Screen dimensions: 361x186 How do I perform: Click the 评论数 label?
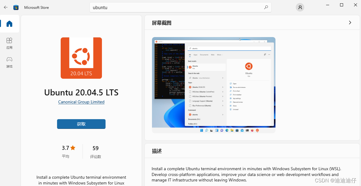click(x=96, y=157)
